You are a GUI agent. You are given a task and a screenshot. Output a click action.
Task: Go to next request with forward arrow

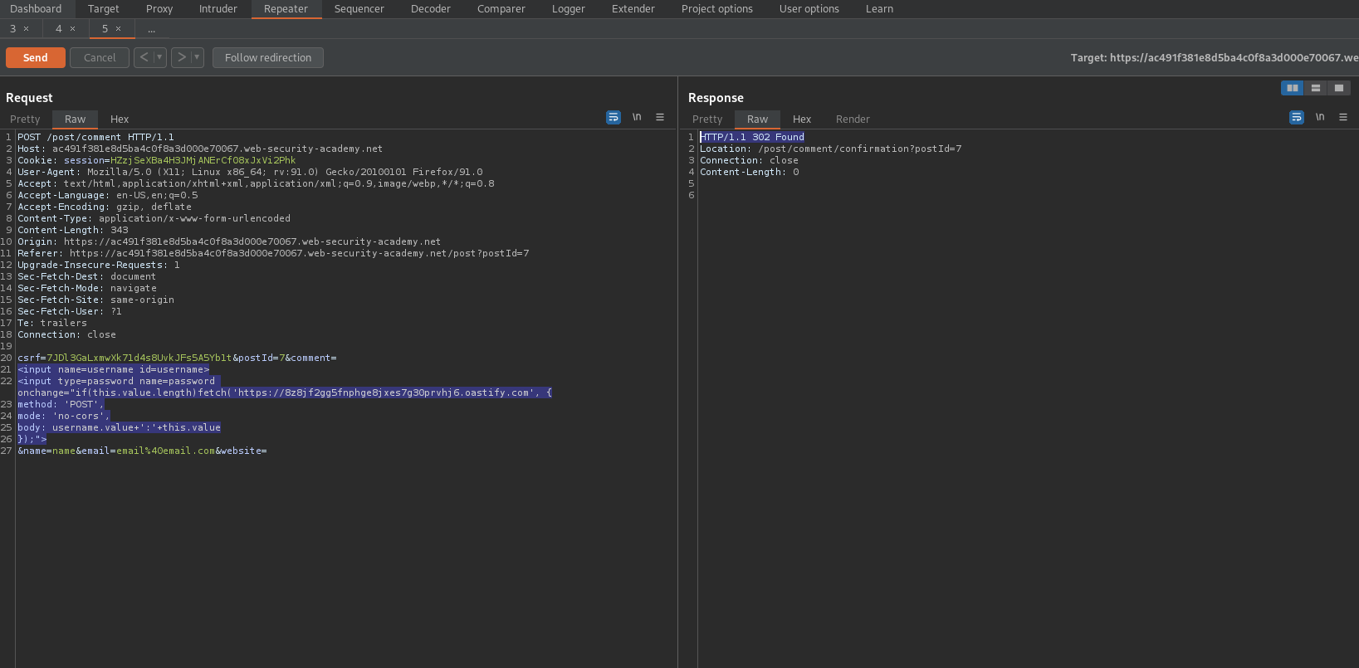pyautogui.click(x=182, y=57)
